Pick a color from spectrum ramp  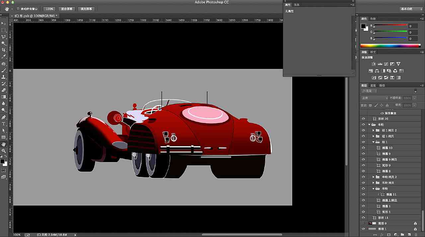click(x=390, y=45)
